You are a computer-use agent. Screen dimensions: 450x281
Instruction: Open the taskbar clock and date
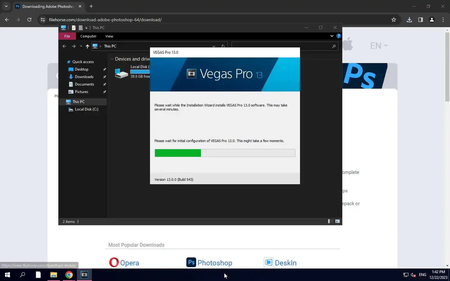click(438, 275)
